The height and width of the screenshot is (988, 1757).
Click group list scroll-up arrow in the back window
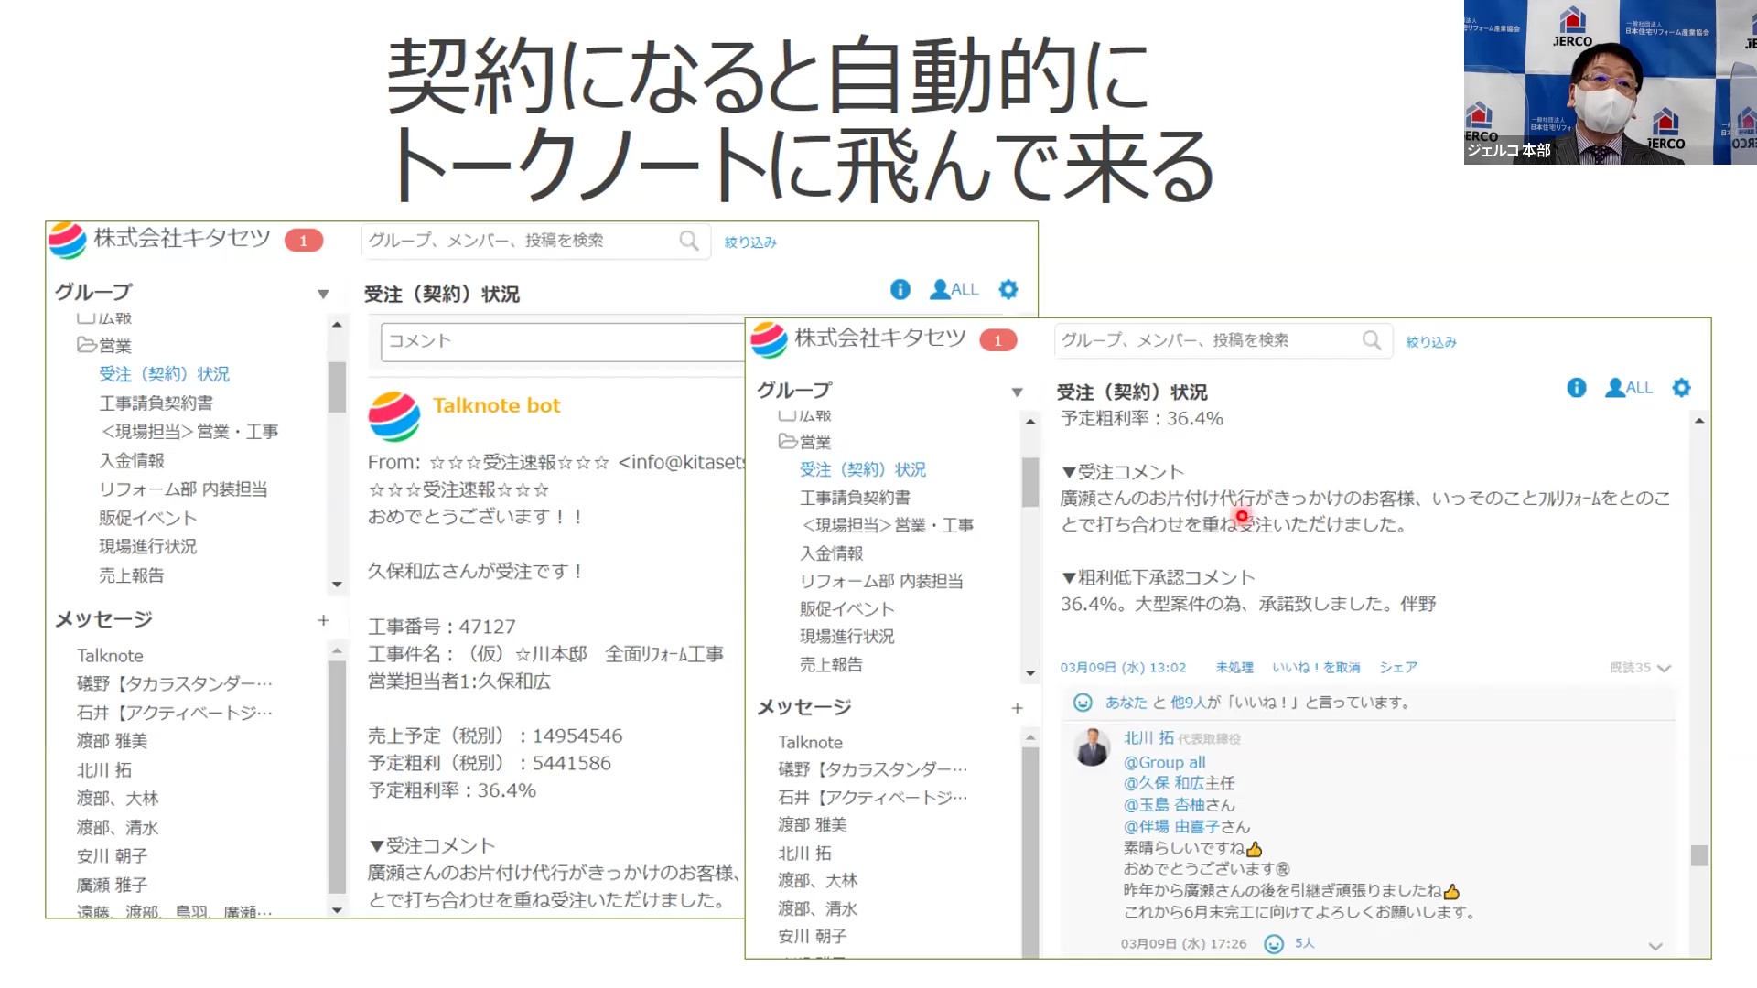[337, 324]
